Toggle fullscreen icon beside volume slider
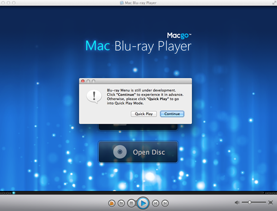Viewport: 277px width, 211px height. [x=271, y=202]
